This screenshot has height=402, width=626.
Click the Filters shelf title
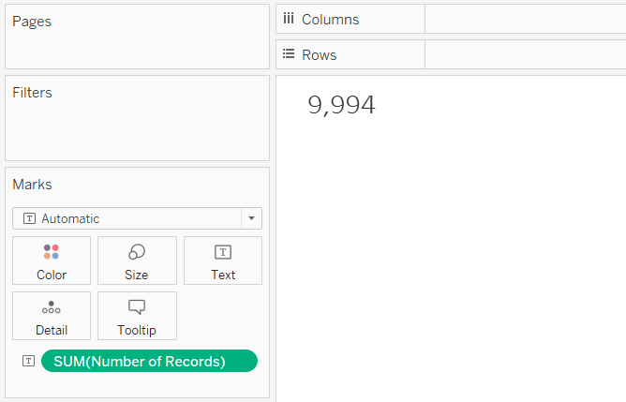[33, 92]
